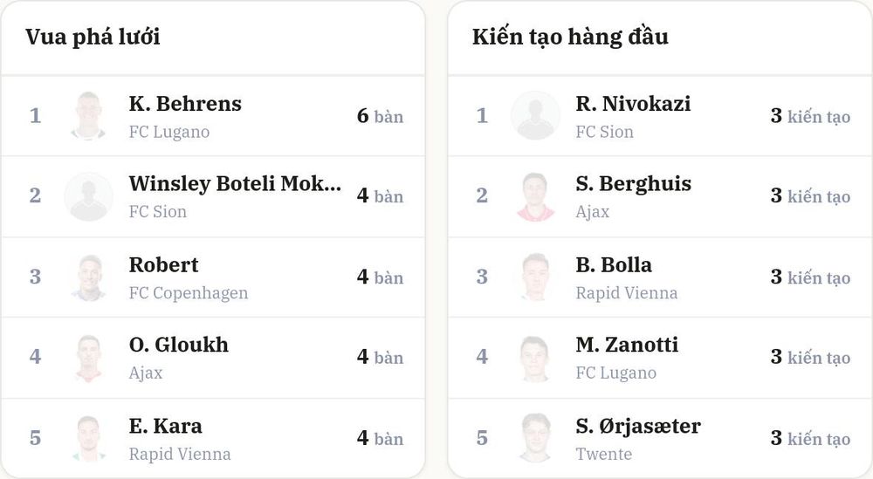873x479 pixels.
Task: Open Rapid Vienna team under B. Bolla
Action: pos(626,293)
